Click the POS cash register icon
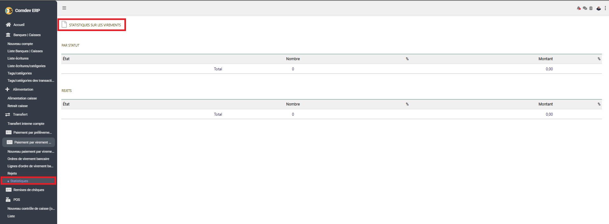 pos(8,200)
